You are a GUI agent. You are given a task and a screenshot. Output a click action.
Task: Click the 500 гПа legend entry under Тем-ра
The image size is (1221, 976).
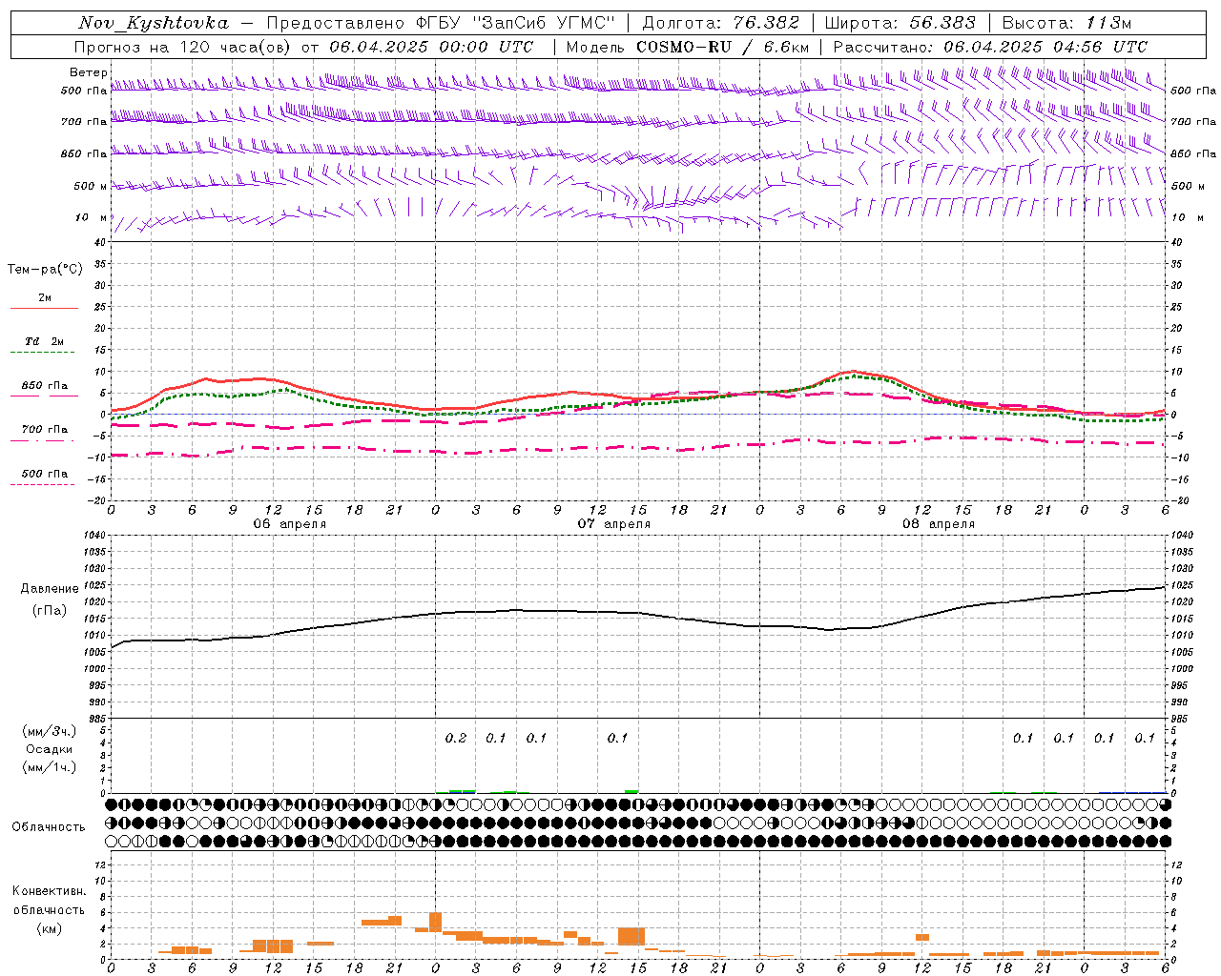tap(45, 474)
